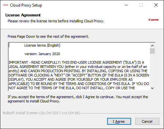This screenshot has width=164, height=129.
Task: Accept the license with I Agree
Action: (x=119, y=121)
